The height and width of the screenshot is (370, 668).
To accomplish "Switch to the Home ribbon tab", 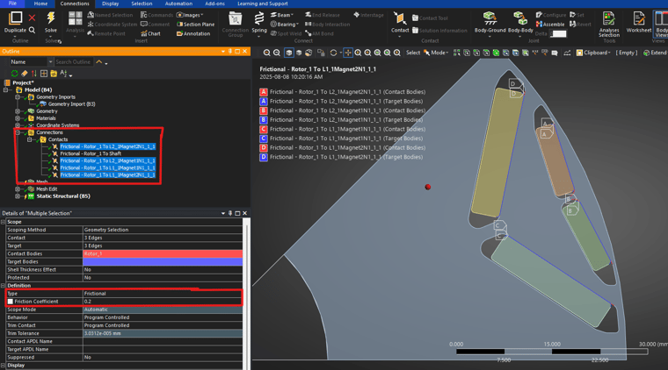I will tap(41, 4).
